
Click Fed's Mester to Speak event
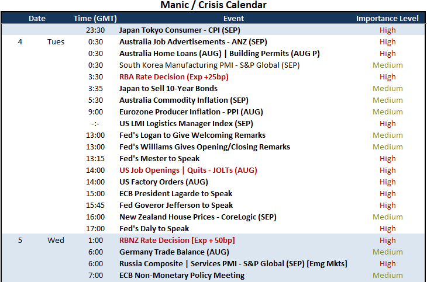click(x=159, y=159)
